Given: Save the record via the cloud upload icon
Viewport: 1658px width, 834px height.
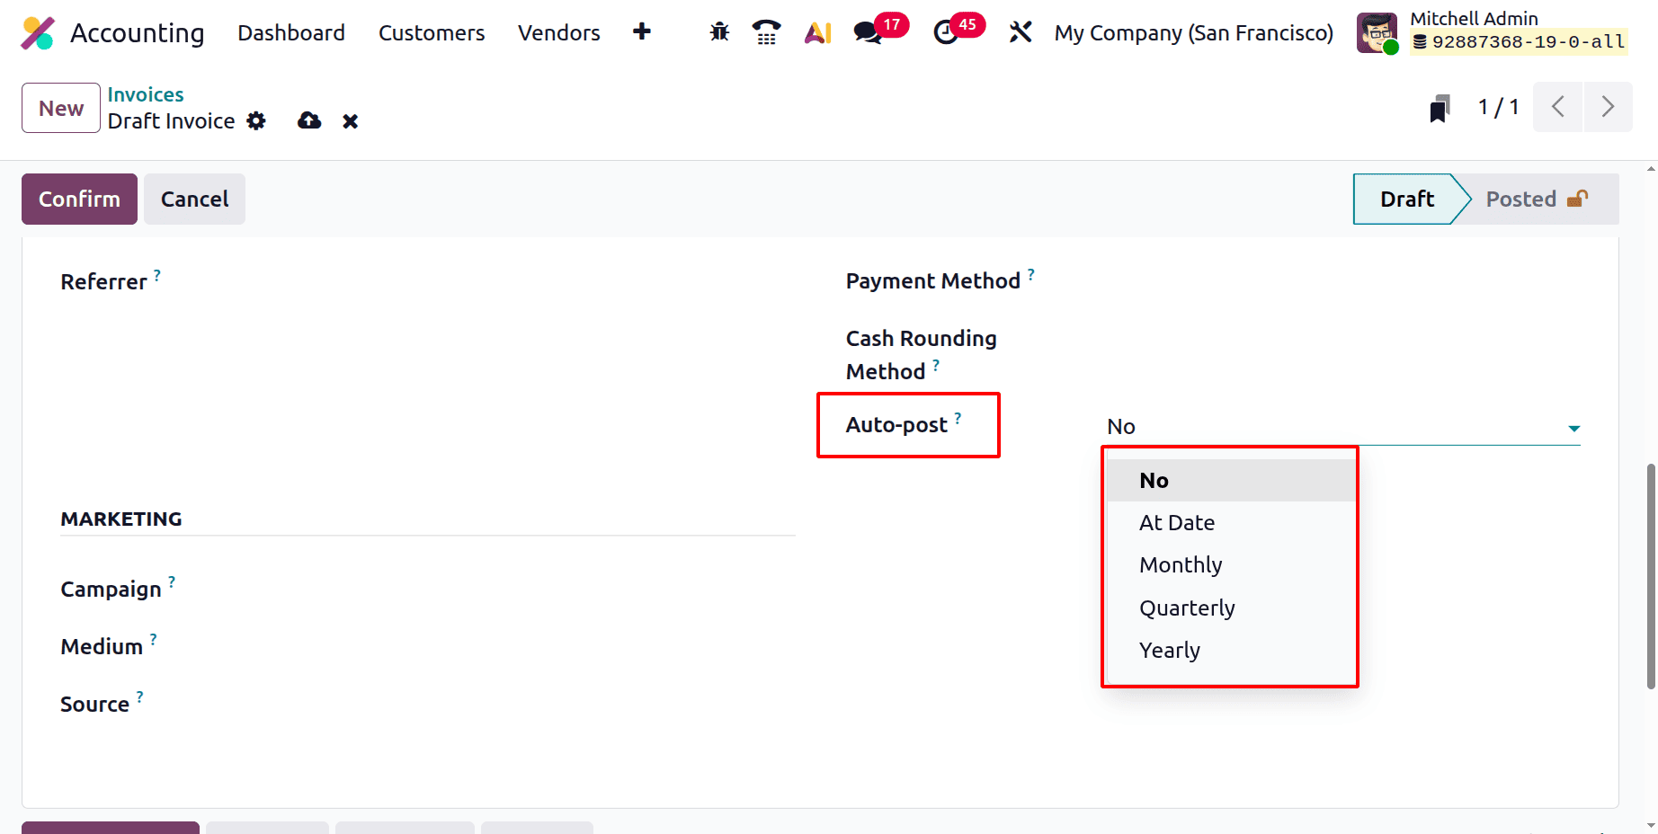Looking at the screenshot, I should point(308,120).
